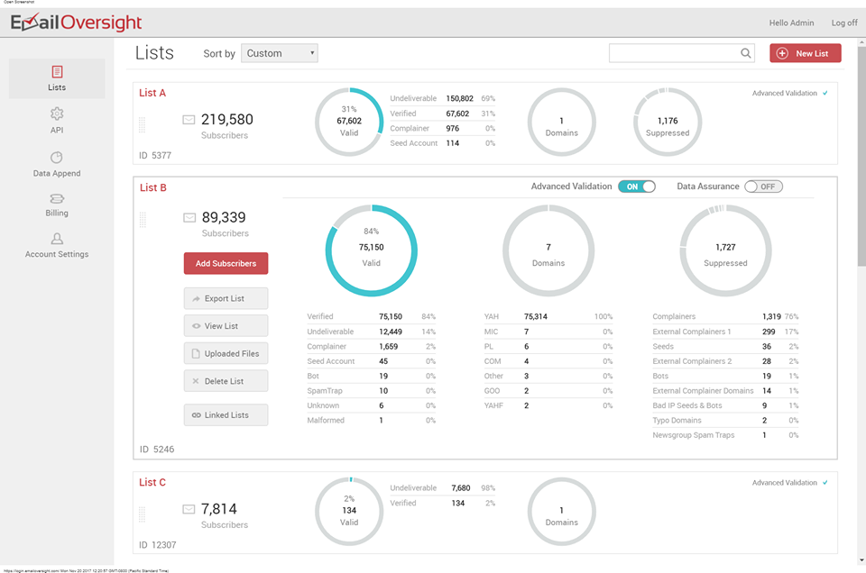The height and width of the screenshot is (573, 866).
Task: Click the Export List button
Action: pyautogui.click(x=226, y=298)
